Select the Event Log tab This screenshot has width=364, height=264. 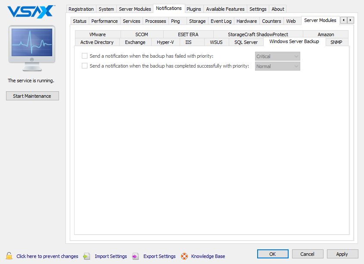[221, 21]
